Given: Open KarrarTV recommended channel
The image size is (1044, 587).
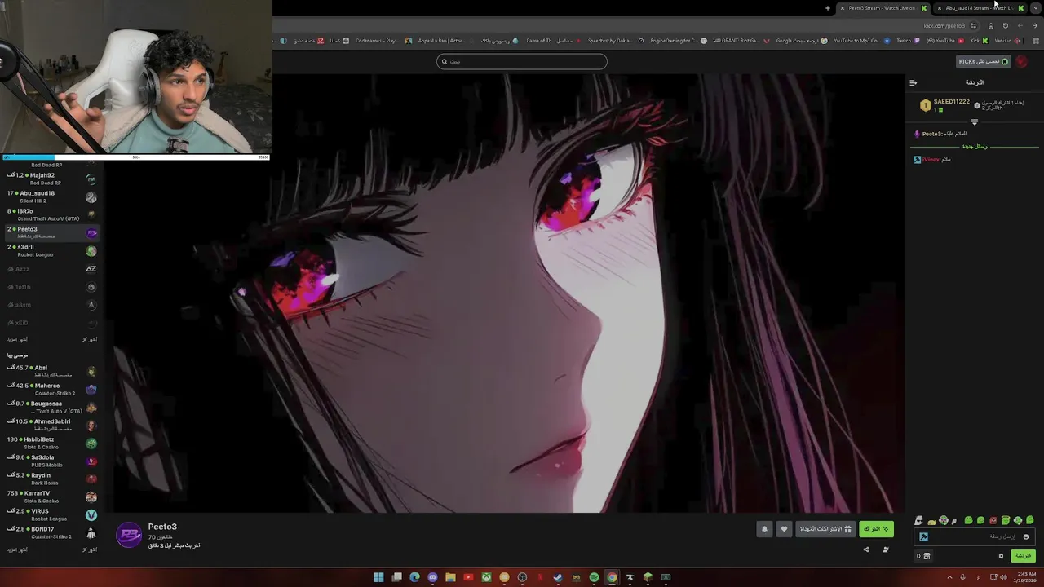Looking at the screenshot, I should [52, 497].
